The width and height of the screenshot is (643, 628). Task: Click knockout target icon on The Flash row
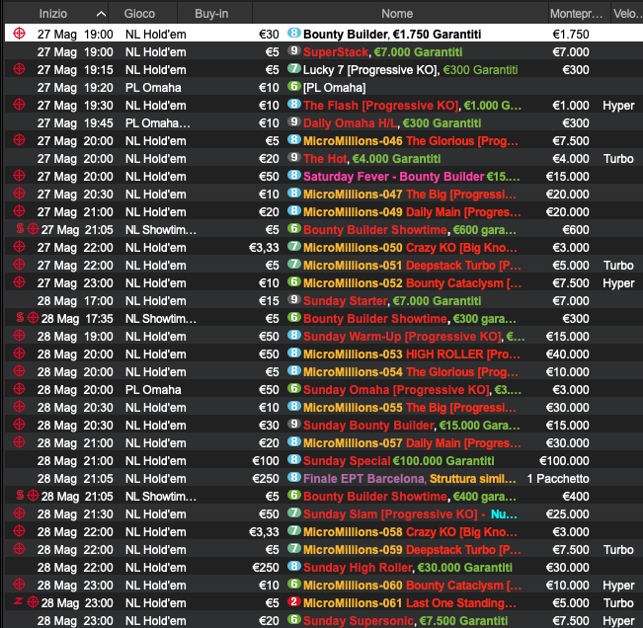coord(20,105)
